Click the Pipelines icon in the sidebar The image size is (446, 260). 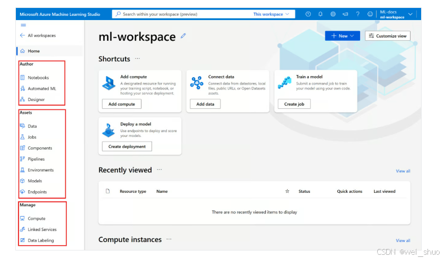tap(22, 159)
